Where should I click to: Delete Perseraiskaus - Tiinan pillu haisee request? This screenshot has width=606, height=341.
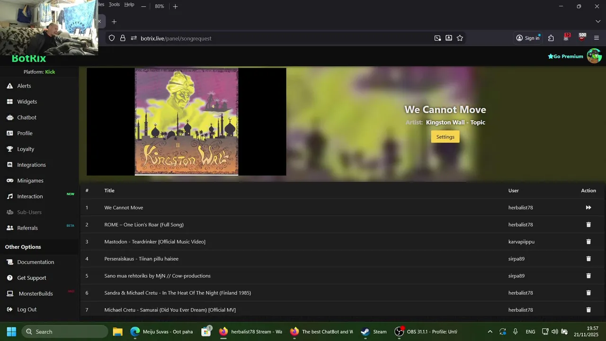click(588, 259)
